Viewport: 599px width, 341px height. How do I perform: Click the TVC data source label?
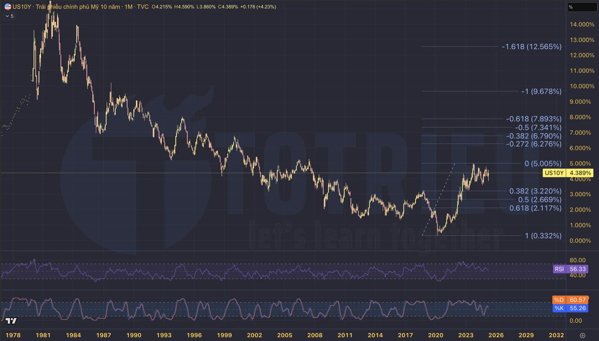[x=143, y=7]
